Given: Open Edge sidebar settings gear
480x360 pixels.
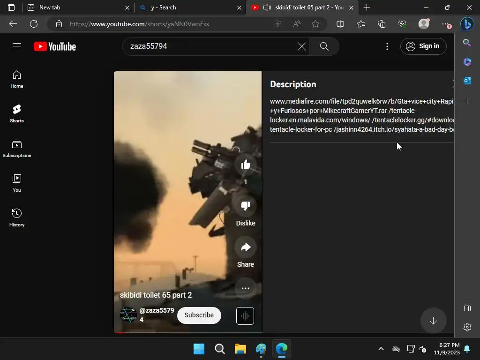Looking at the screenshot, I should tap(467, 327).
